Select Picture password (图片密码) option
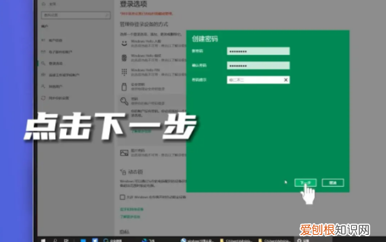 coord(152,153)
